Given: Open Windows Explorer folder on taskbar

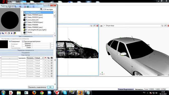Looking at the screenshot, I should (x=19, y=93).
